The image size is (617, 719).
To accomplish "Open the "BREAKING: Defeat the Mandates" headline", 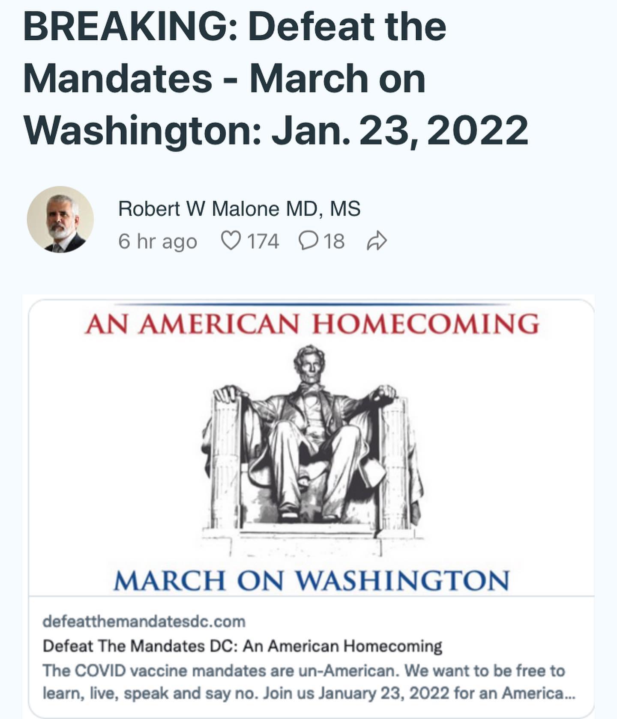I will [x=235, y=27].
